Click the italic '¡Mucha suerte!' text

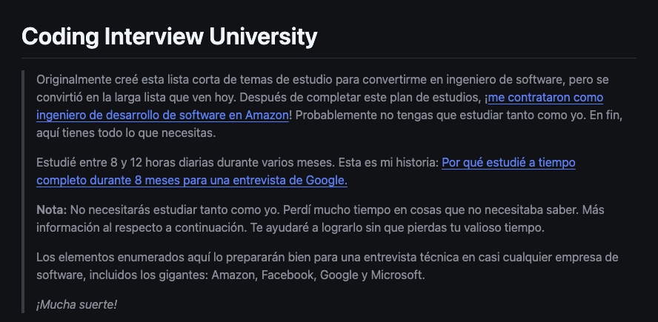click(x=77, y=304)
